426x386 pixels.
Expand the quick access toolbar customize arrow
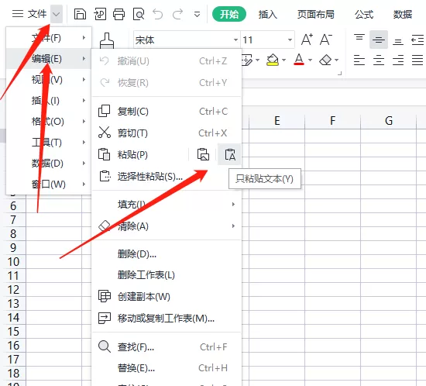click(198, 14)
